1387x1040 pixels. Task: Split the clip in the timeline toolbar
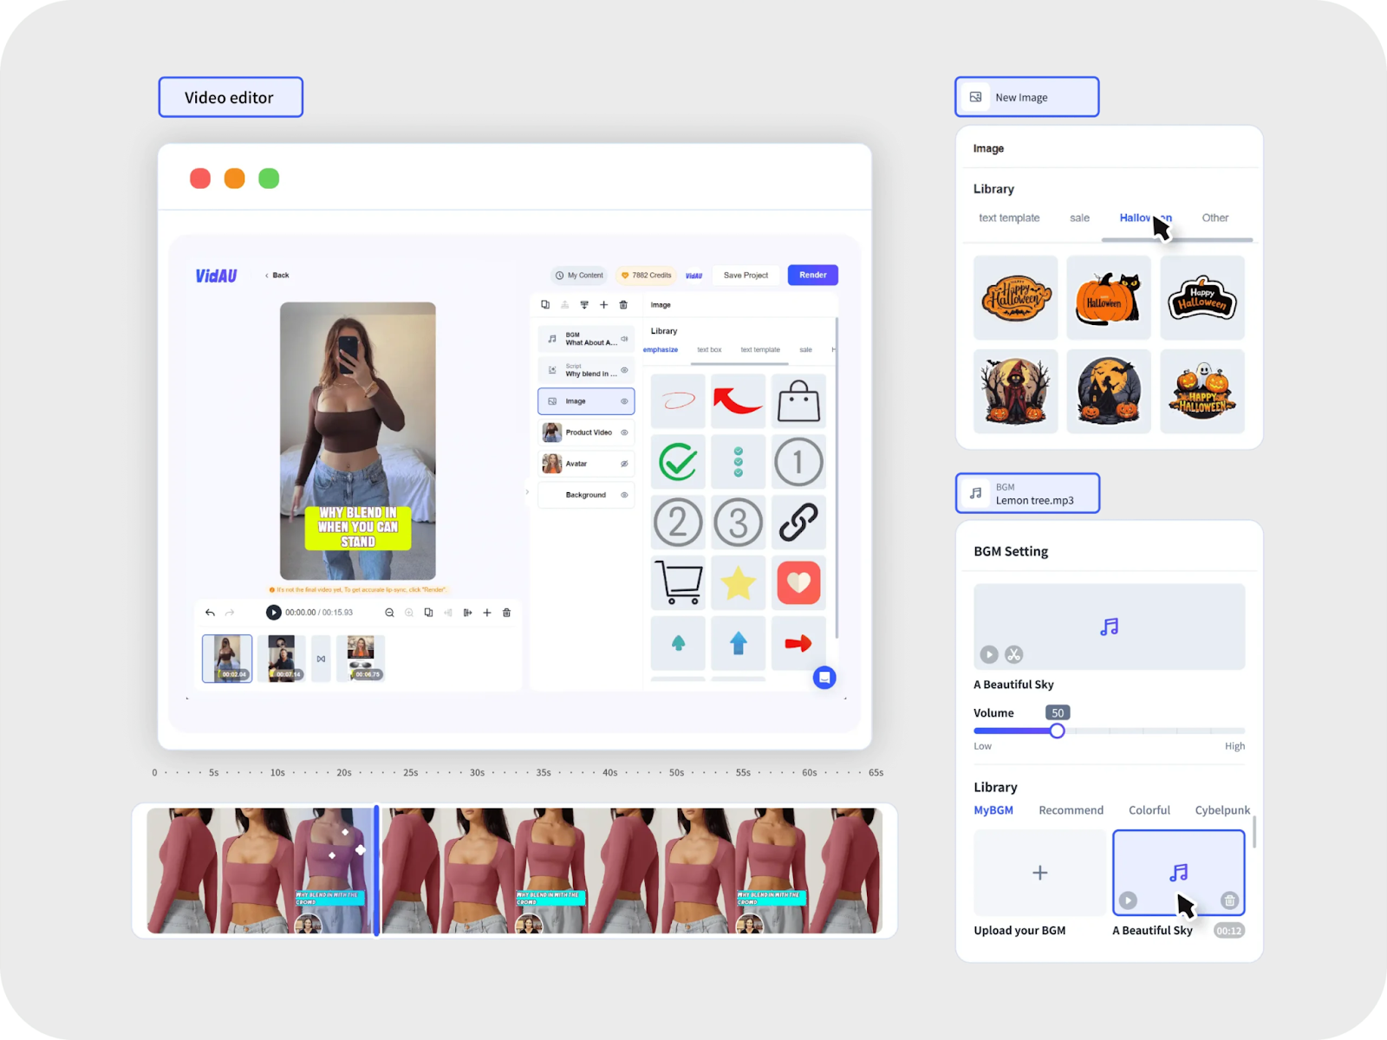pyautogui.click(x=468, y=613)
